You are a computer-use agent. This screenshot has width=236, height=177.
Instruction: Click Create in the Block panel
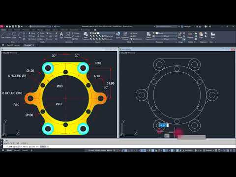[134, 33]
